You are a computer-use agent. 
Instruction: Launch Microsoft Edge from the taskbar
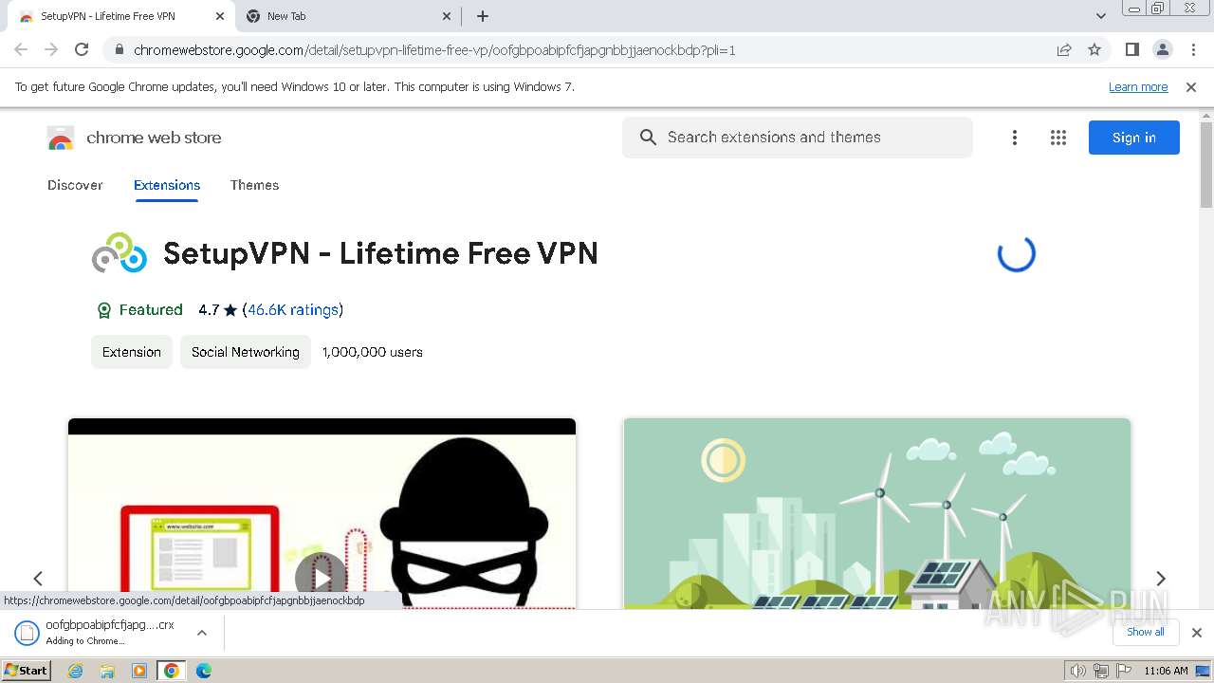[x=204, y=671]
